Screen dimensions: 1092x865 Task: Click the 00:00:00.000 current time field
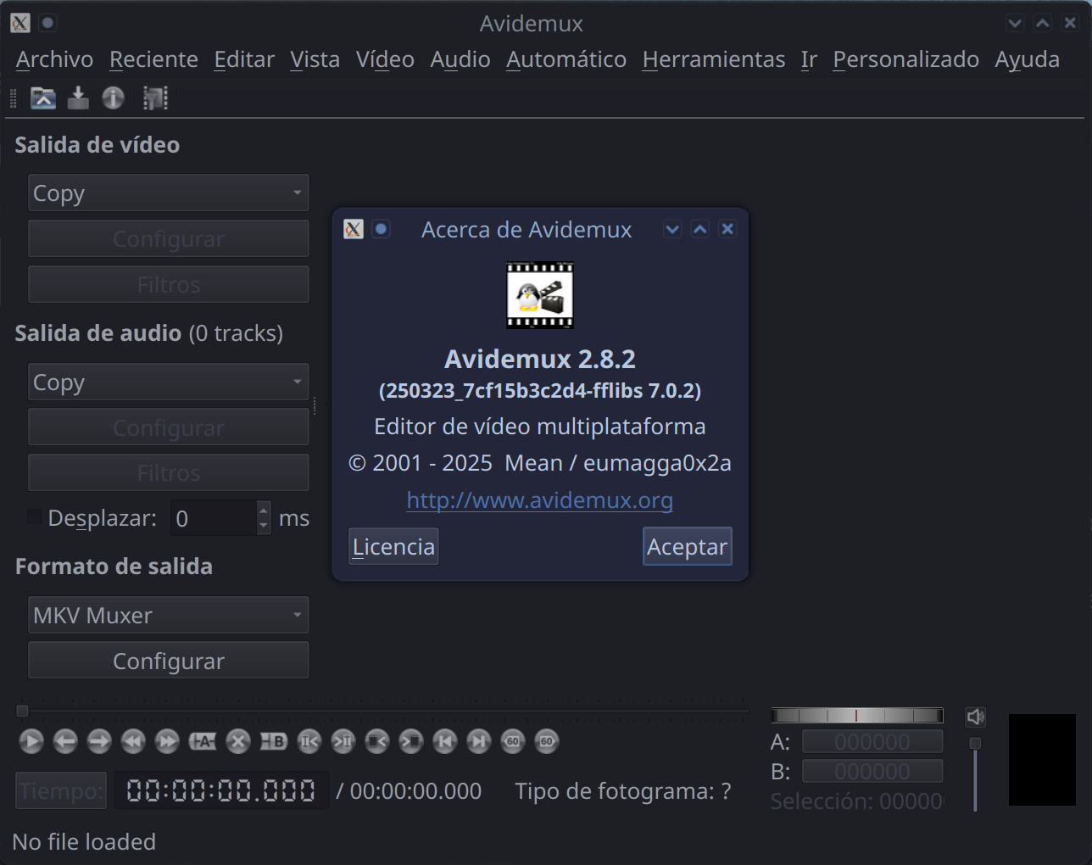[221, 790]
